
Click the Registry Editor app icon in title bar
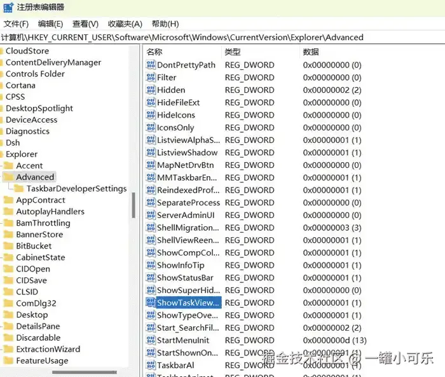pos(8,7)
